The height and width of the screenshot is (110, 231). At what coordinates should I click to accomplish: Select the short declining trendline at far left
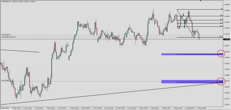point(20,51)
